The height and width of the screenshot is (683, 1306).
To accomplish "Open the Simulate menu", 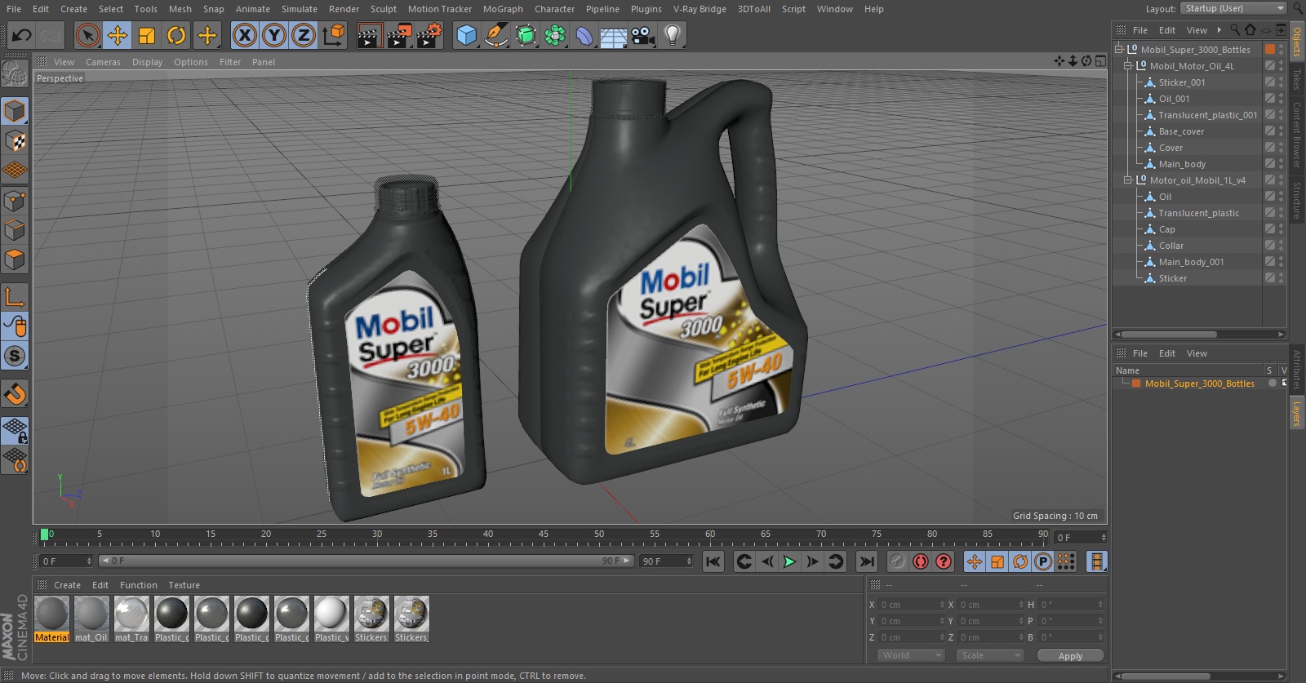I will (300, 9).
